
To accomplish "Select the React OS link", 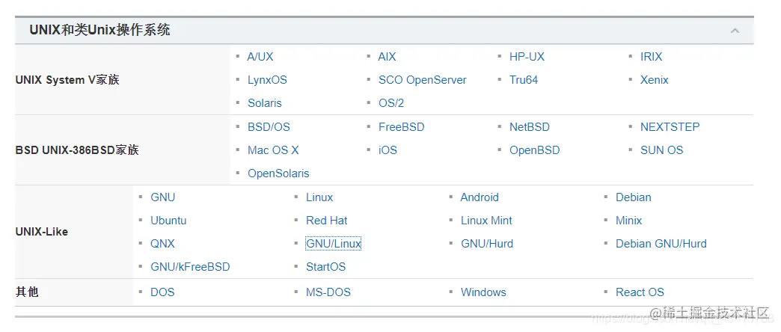I will click(640, 292).
